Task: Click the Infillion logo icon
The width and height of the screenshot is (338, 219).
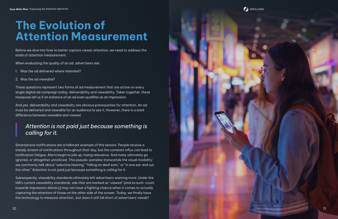Action: (246, 9)
